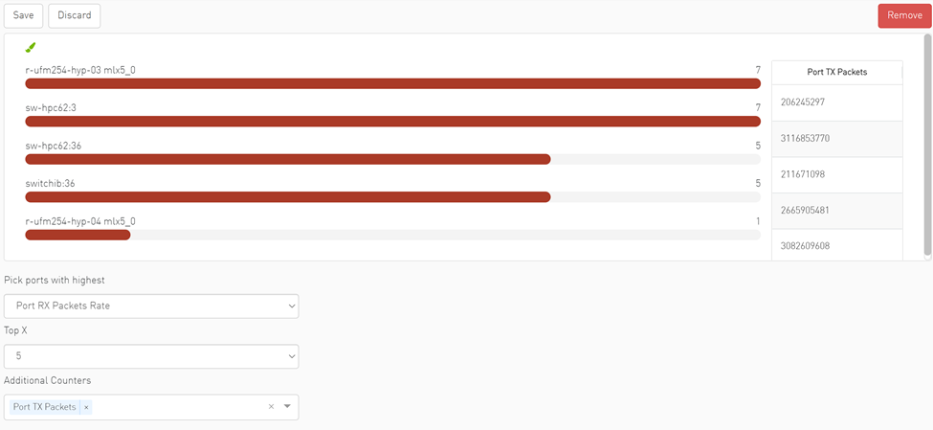Remove the Port TX Packets tag
This screenshot has width=933, height=430.
[86, 407]
